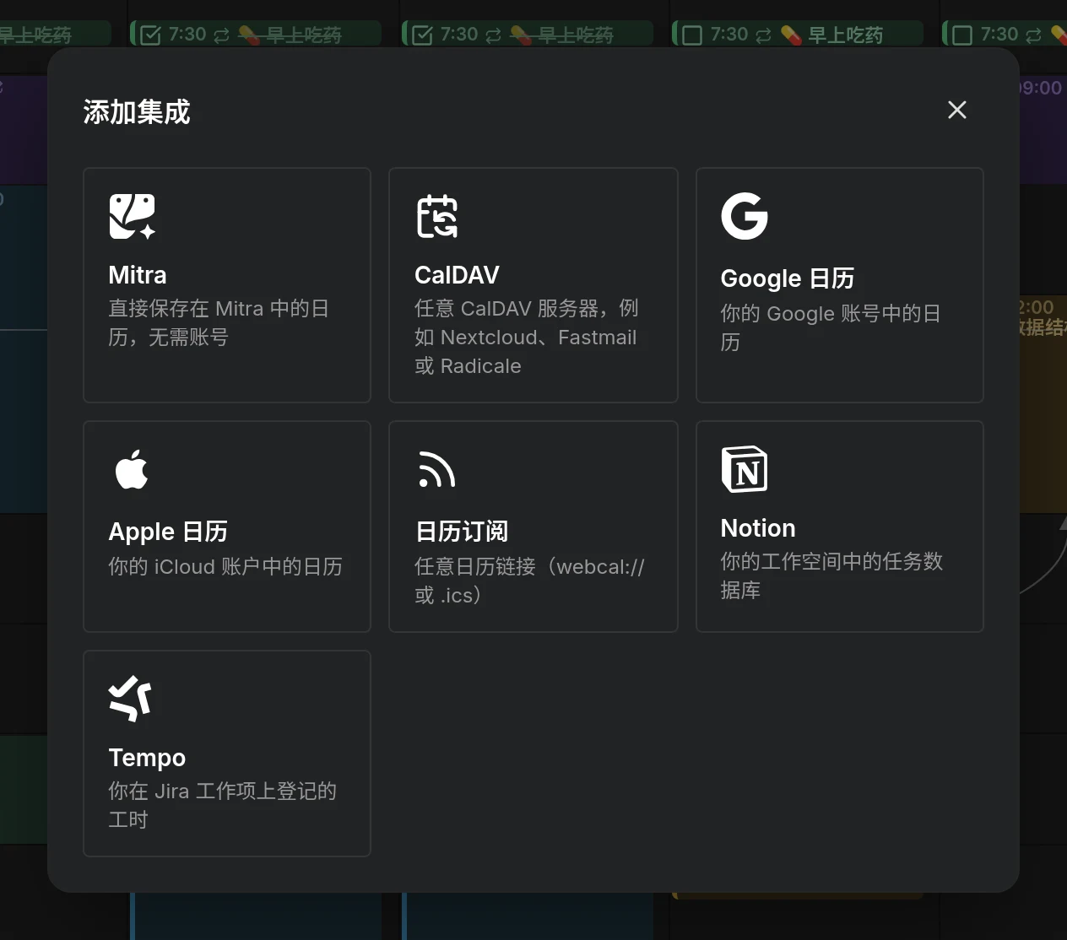
Task: Choose the Mitra integration title
Action: tap(138, 275)
